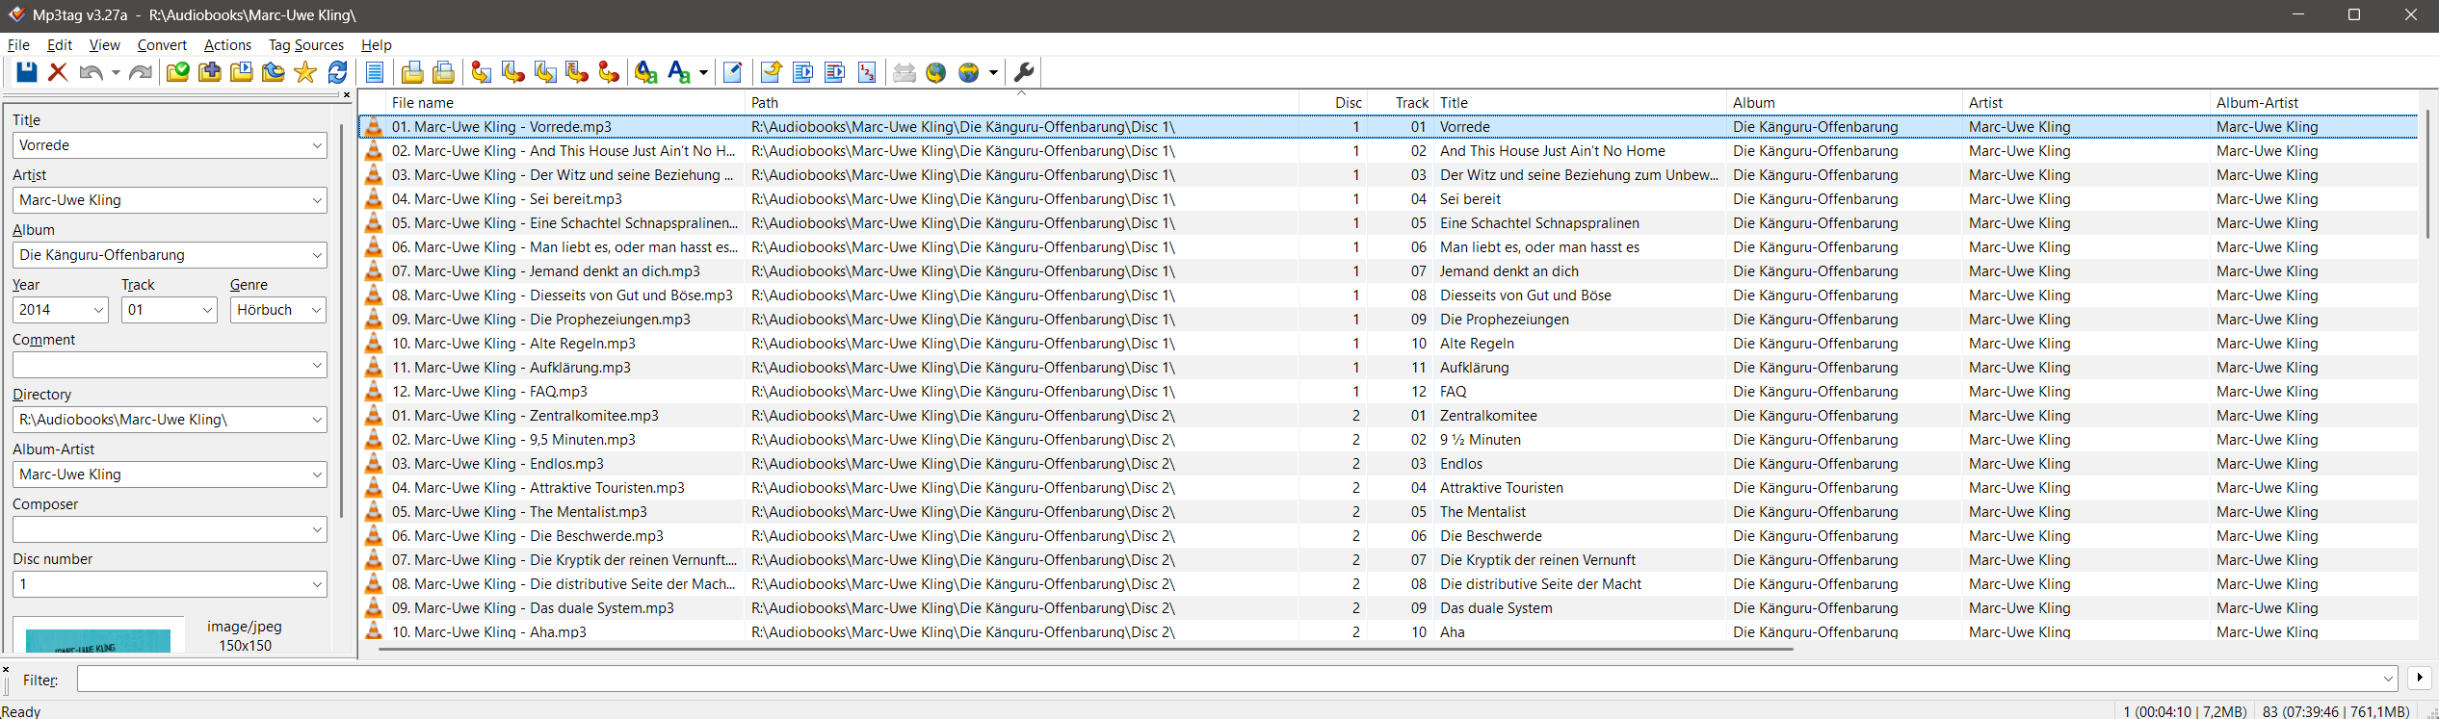Image resolution: width=2439 pixels, height=719 pixels.
Task: Sort by the Album-Artist column header
Action: tap(2315, 103)
